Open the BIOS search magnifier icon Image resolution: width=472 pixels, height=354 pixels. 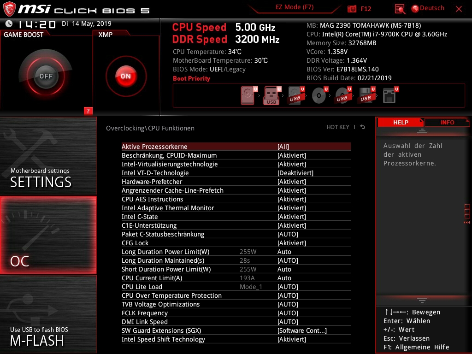(x=400, y=9)
